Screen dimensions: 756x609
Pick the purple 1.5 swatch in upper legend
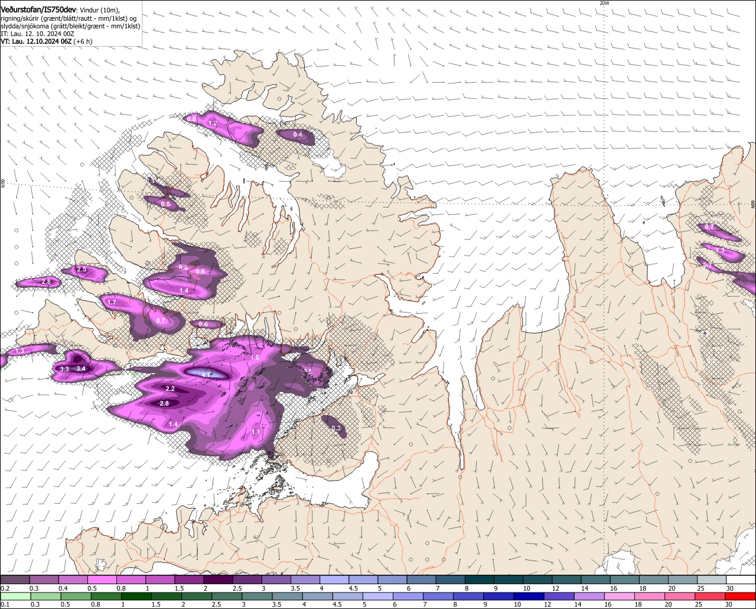[x=190, y=580]
